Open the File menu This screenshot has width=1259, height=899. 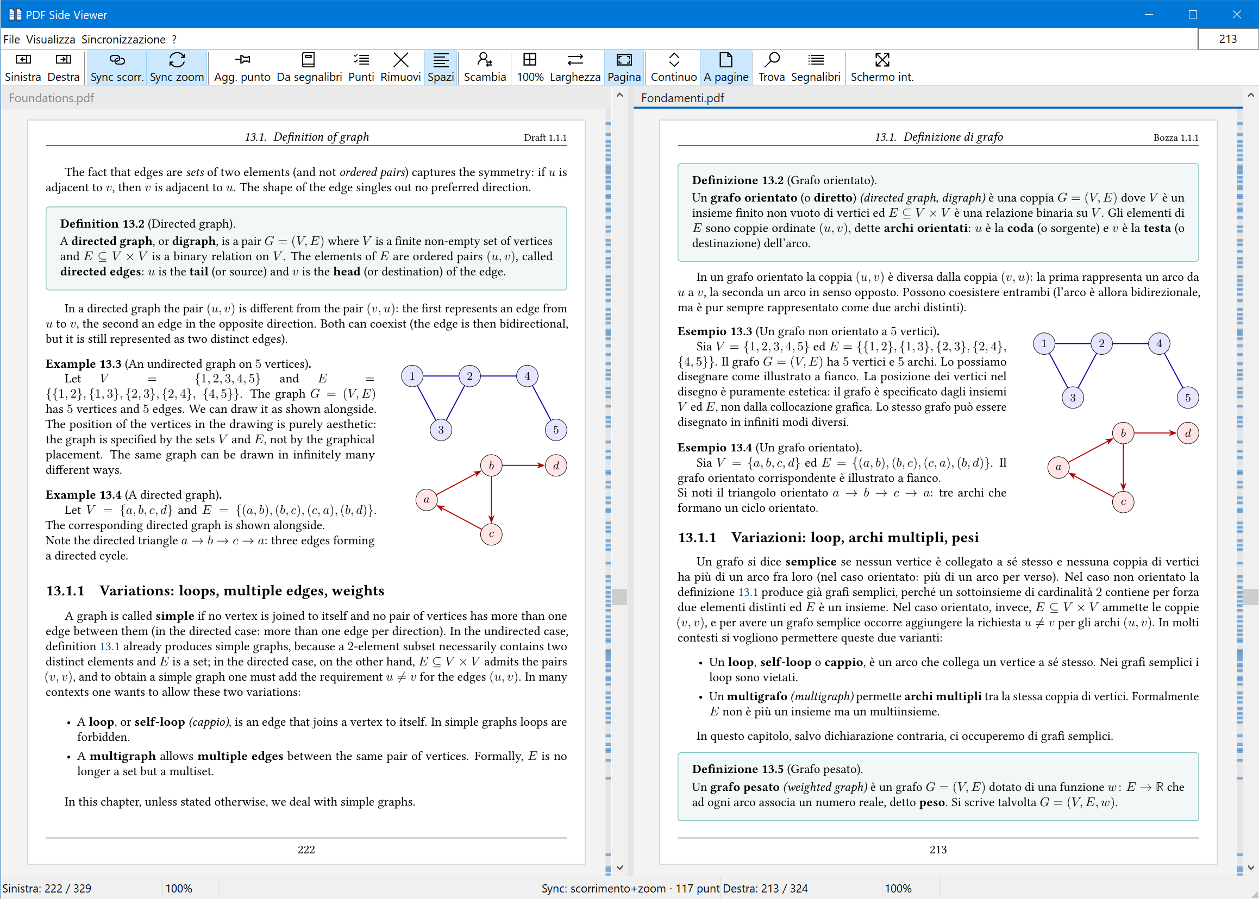(11, 39)
